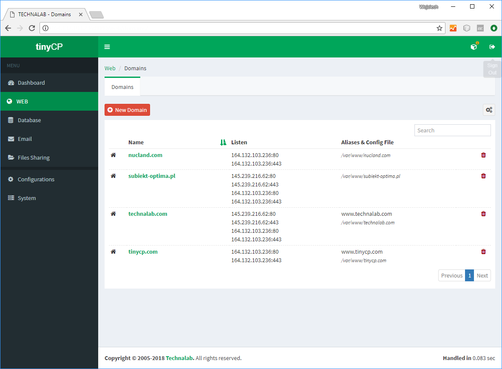Click the Sign Out icon
The image size is (502, 369).
(492, 47)
